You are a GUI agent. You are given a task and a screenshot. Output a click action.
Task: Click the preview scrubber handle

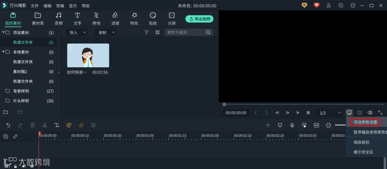coord(224,104)
